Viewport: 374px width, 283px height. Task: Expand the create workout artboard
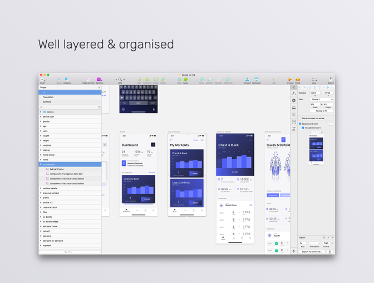41,207
